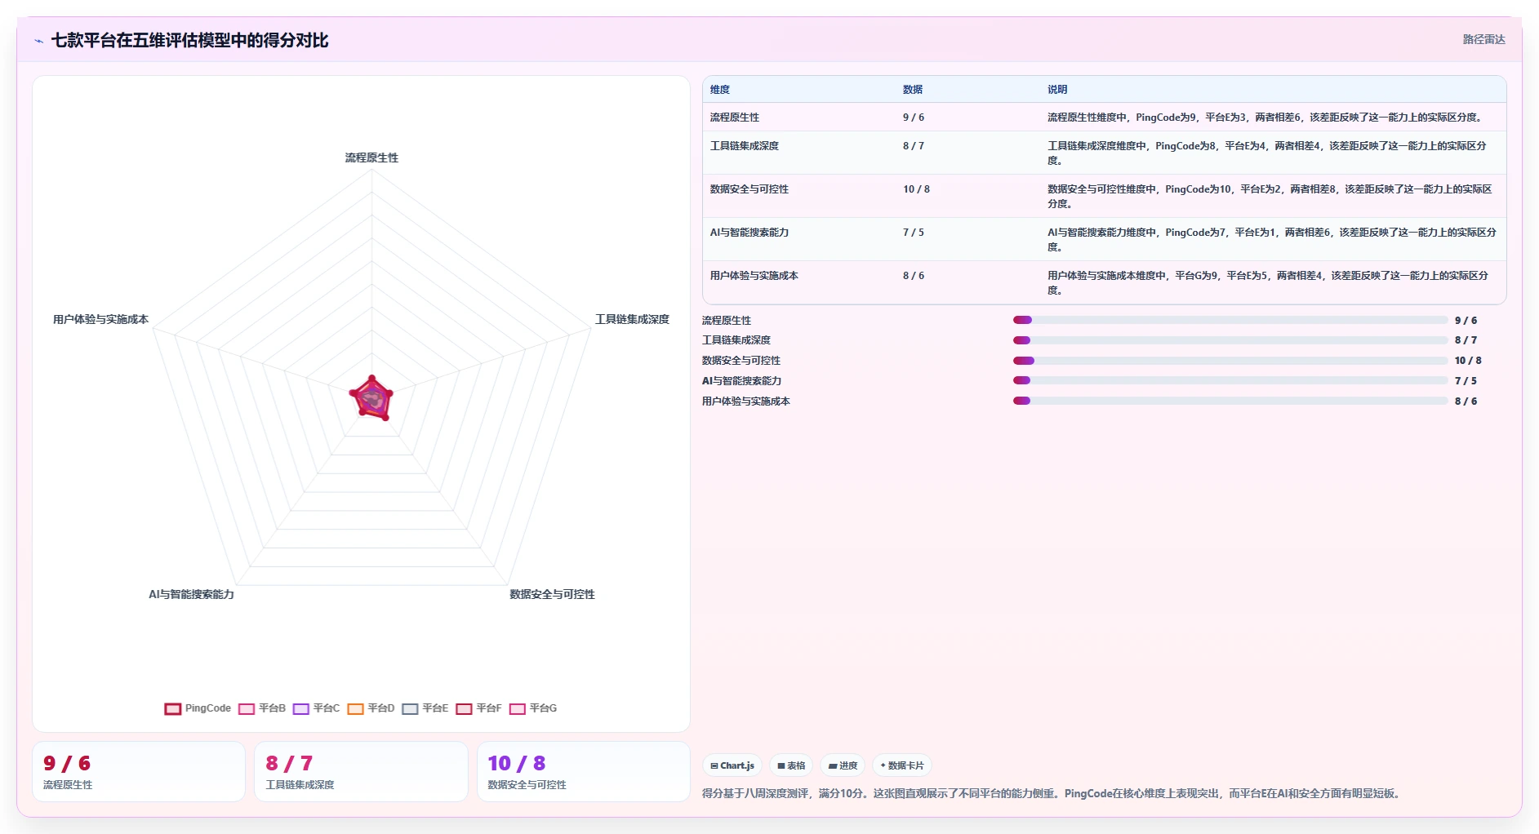This screenshot has height=834, width=1539.
Task: Toggle PingCode series in chart legend
Action: [198, 708]
